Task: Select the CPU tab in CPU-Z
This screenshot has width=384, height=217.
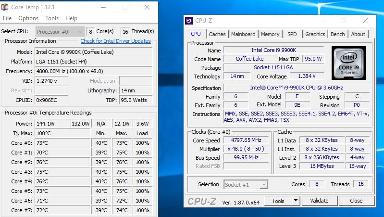Action: [x=196, y=34]
